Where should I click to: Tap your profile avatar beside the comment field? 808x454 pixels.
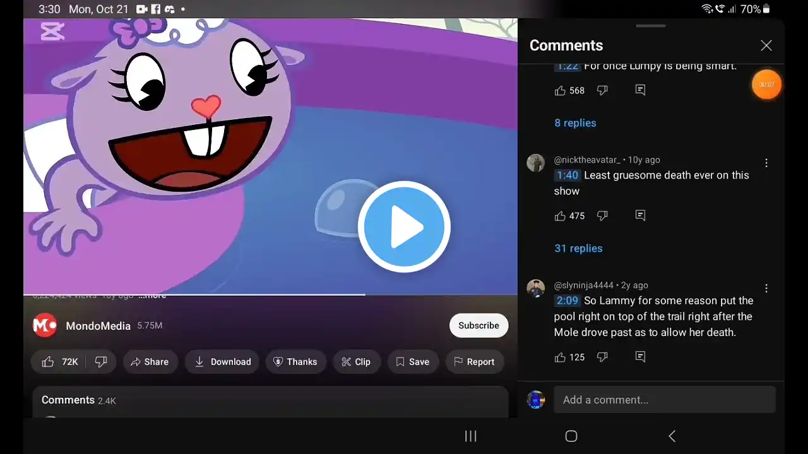pyautogui.click(x=535, y=400)
